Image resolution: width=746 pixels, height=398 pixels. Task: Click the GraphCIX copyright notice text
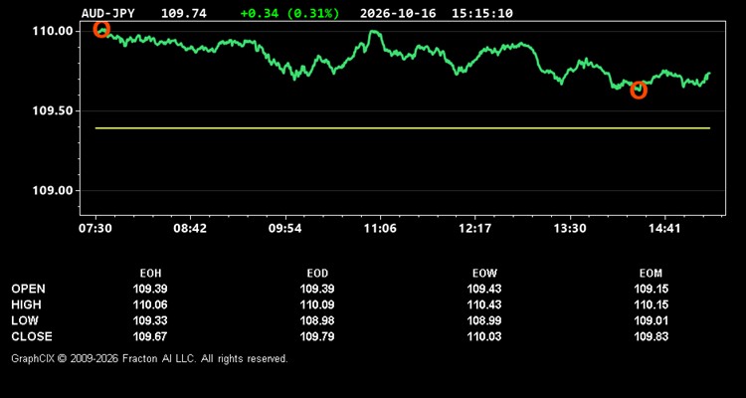tap(150, 358)
